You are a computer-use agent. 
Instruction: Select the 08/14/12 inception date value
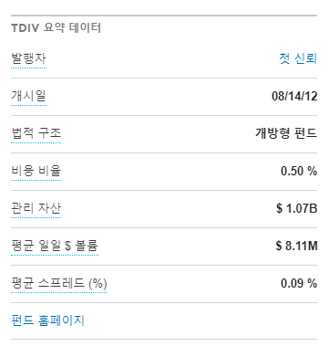(x=294, y=96)
